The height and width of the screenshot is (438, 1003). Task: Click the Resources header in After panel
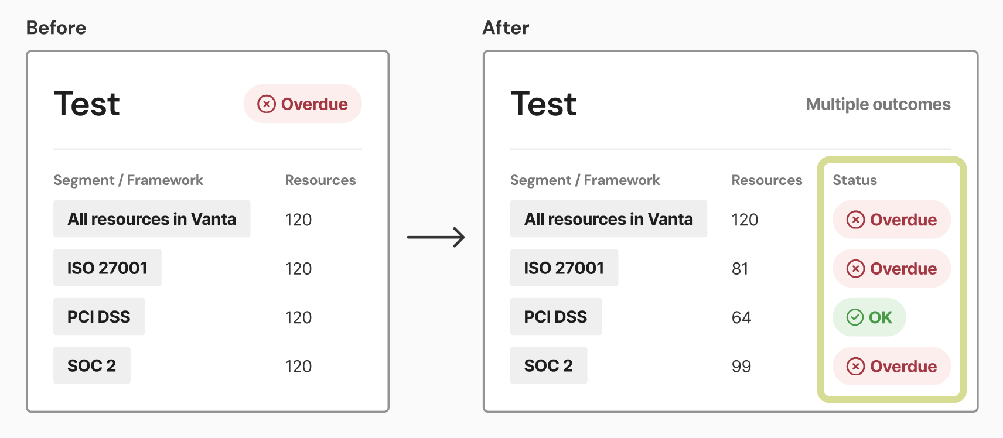766,180
